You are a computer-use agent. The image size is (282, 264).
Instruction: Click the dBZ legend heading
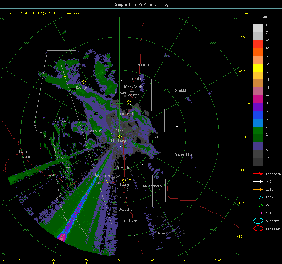click(x=266, y=17)
